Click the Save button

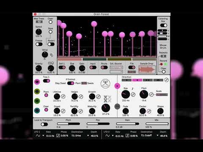click(50, 32)
